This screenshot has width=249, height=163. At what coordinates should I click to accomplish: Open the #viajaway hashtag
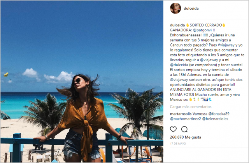point(226,45)
